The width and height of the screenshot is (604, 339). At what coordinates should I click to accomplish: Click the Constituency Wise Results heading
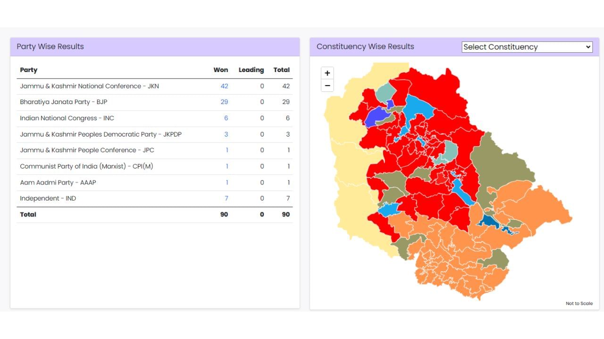[365, 47]
